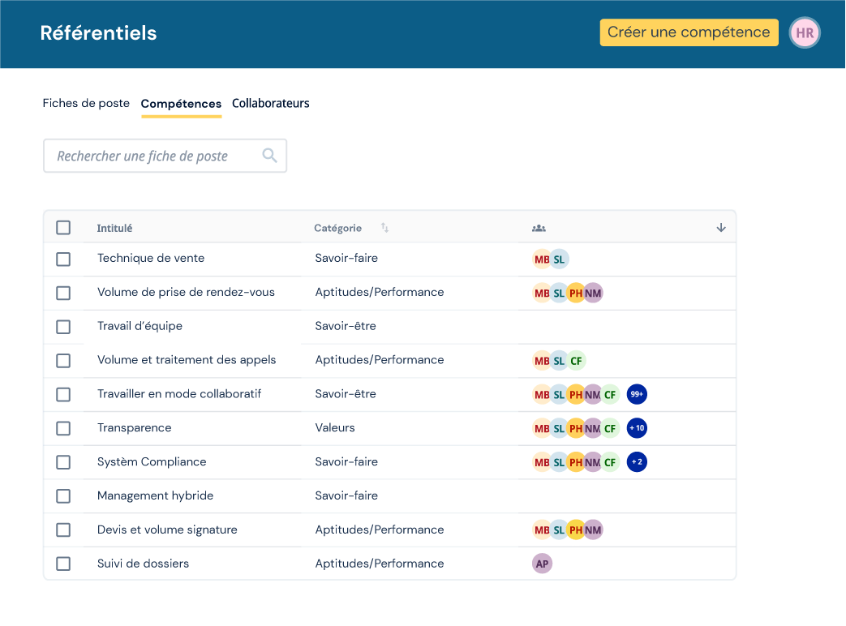
Task: Open the Volume de prise de rendez-vous entry
Action: click(x=186, y=292)
